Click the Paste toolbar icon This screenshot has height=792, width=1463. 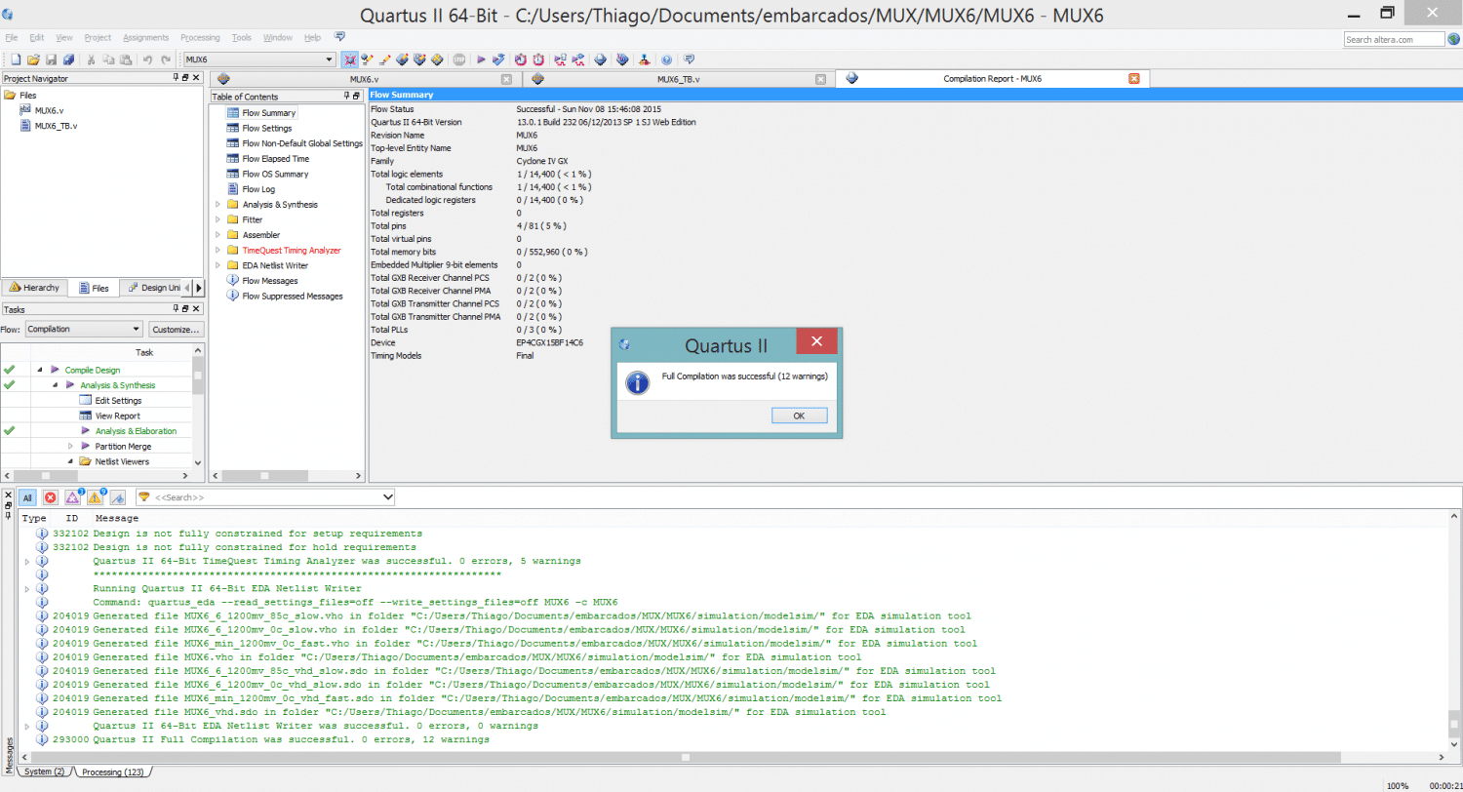click(x=126, y=59)
